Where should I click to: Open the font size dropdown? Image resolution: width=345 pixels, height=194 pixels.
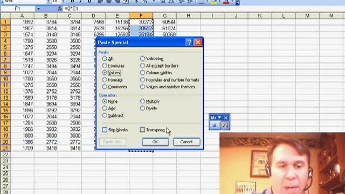pos(64,1)
